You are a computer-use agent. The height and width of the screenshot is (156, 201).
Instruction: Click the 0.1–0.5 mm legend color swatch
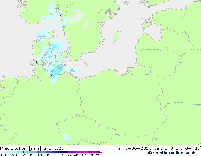click(5, 152)
